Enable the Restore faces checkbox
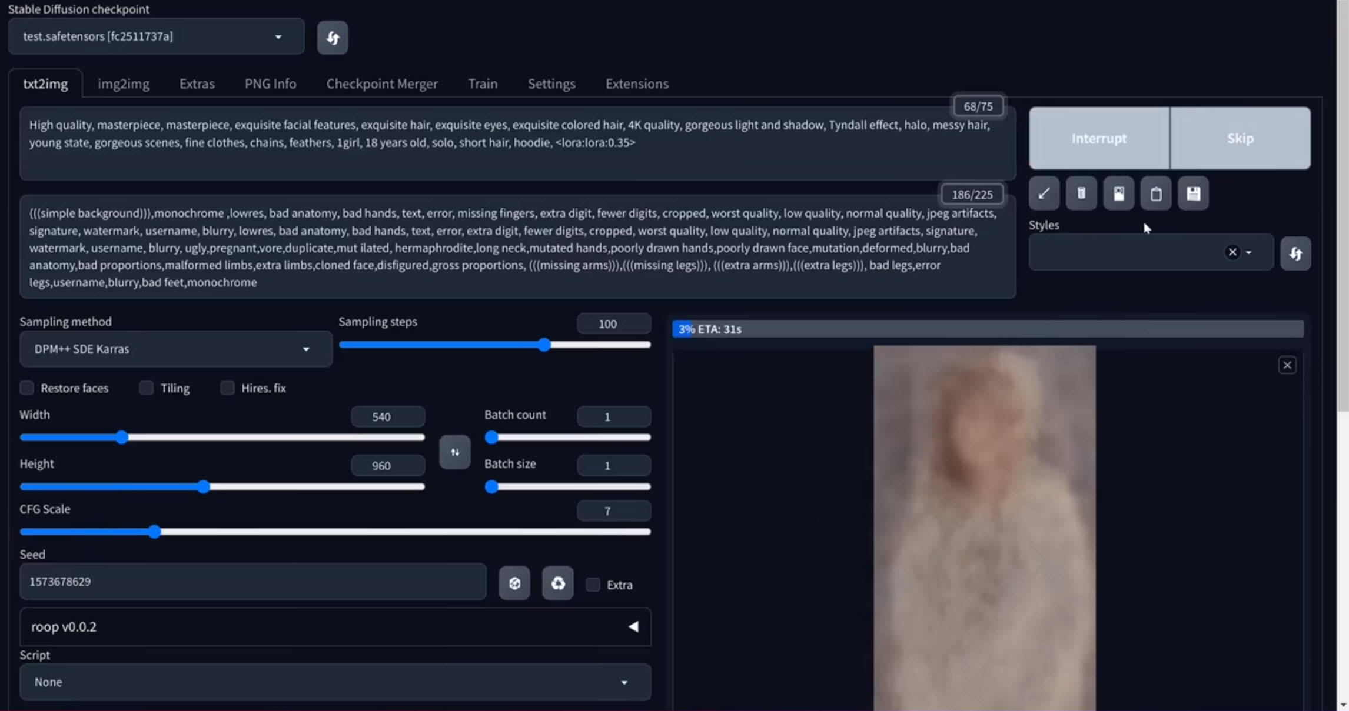Screen dimensions: 1349x711 [x=27, y=388]
